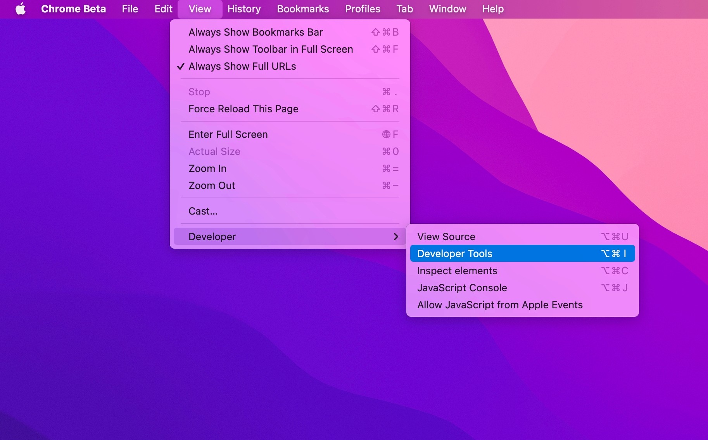Screen dimensions: 708x440
Task: Open the Tab menu
Action: coord(404,9)
